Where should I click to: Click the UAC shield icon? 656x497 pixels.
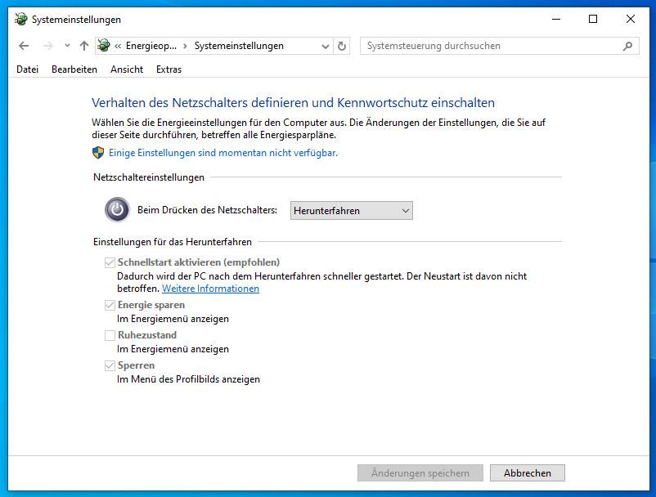tap(99, 152)
